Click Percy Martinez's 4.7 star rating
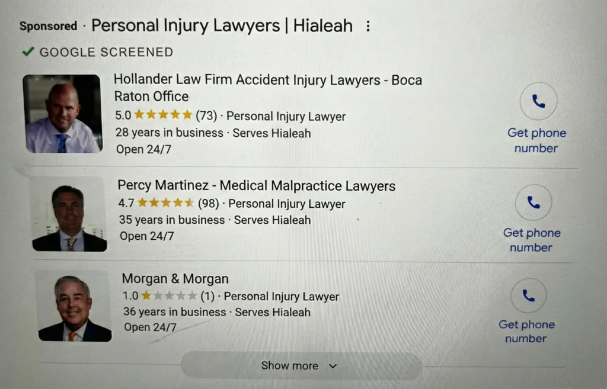Viewport: 607px width, 389px height. [x=165, y=204]
